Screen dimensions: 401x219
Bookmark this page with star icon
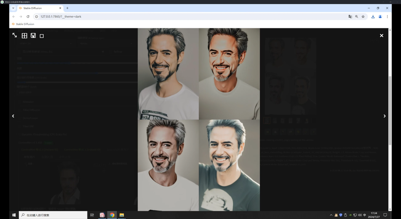(363, 16)
